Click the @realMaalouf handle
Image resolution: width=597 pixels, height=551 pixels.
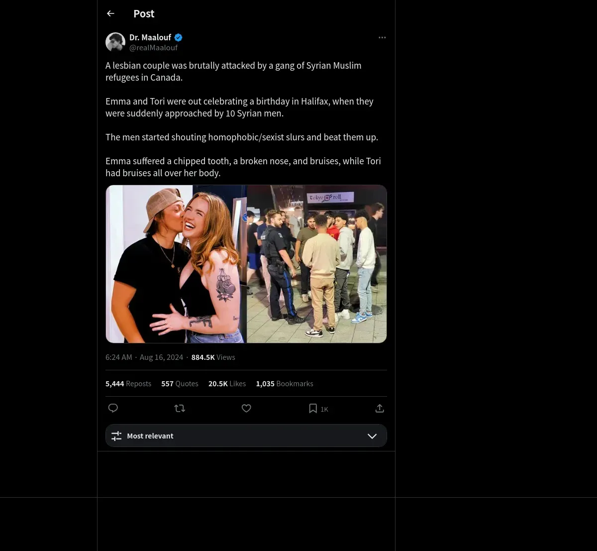pyautogui.click(x=153, y=48)
